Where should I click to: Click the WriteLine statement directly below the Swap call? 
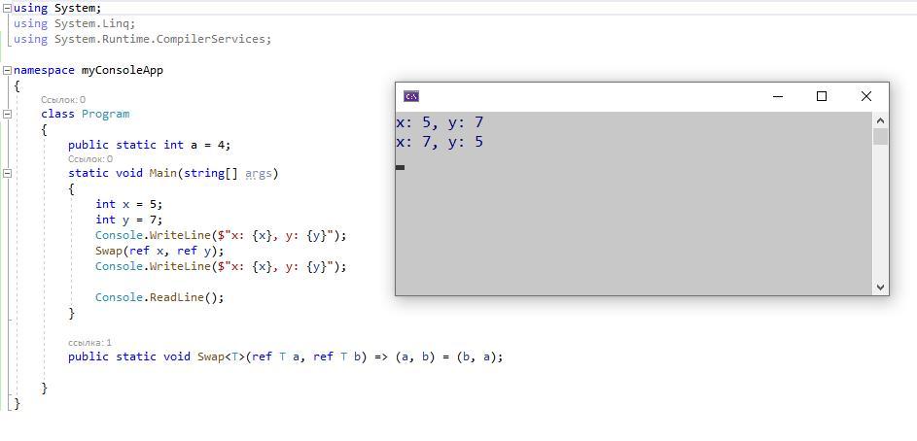(221, 266)
